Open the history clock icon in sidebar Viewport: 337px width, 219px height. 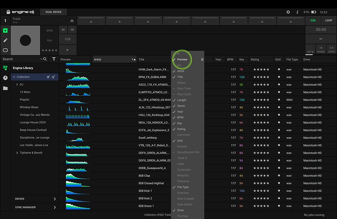tap(5, 78)
